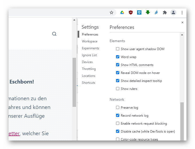Click the green download arrow extension
Image resolution: width=195 pixels, height=149 pixels.
(148, 12)
